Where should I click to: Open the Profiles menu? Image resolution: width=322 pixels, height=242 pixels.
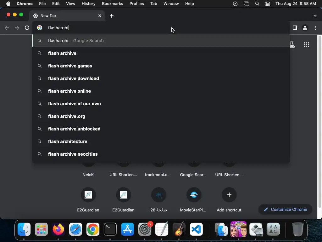tap(136, 4)
